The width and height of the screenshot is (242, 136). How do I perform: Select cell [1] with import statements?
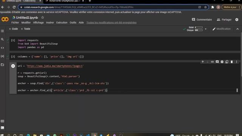click(125, 44)
